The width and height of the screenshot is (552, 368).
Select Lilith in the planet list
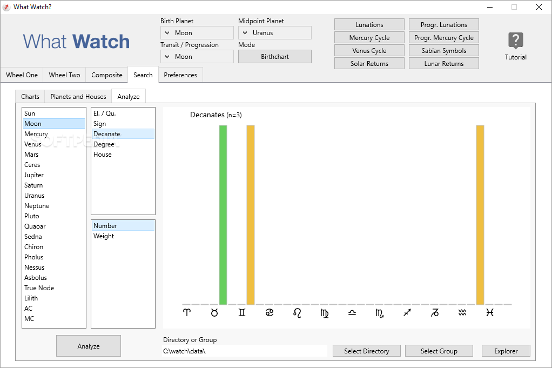tap(54, 298)
